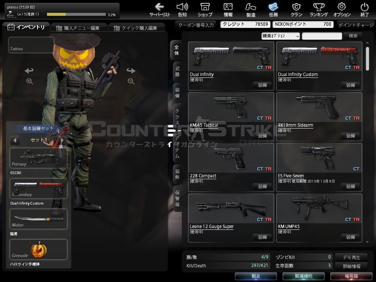The width and height of the screenshot is (376, 282).
Task: Rotate character left with the arrow icon
Action: [29, 70]
